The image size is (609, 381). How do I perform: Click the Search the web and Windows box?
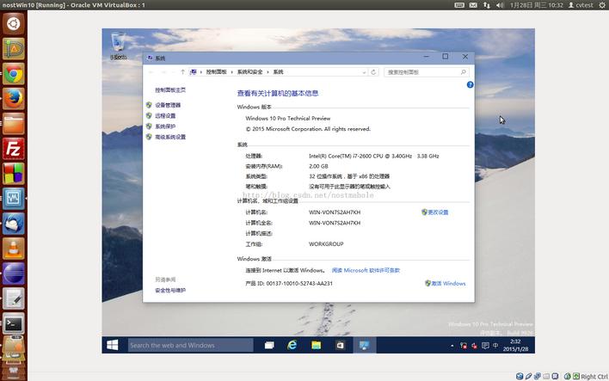point(191,345)
